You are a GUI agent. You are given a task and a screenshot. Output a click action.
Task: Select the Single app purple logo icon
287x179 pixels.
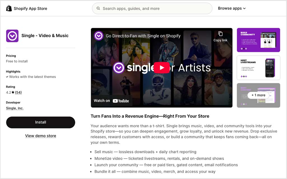12,36
